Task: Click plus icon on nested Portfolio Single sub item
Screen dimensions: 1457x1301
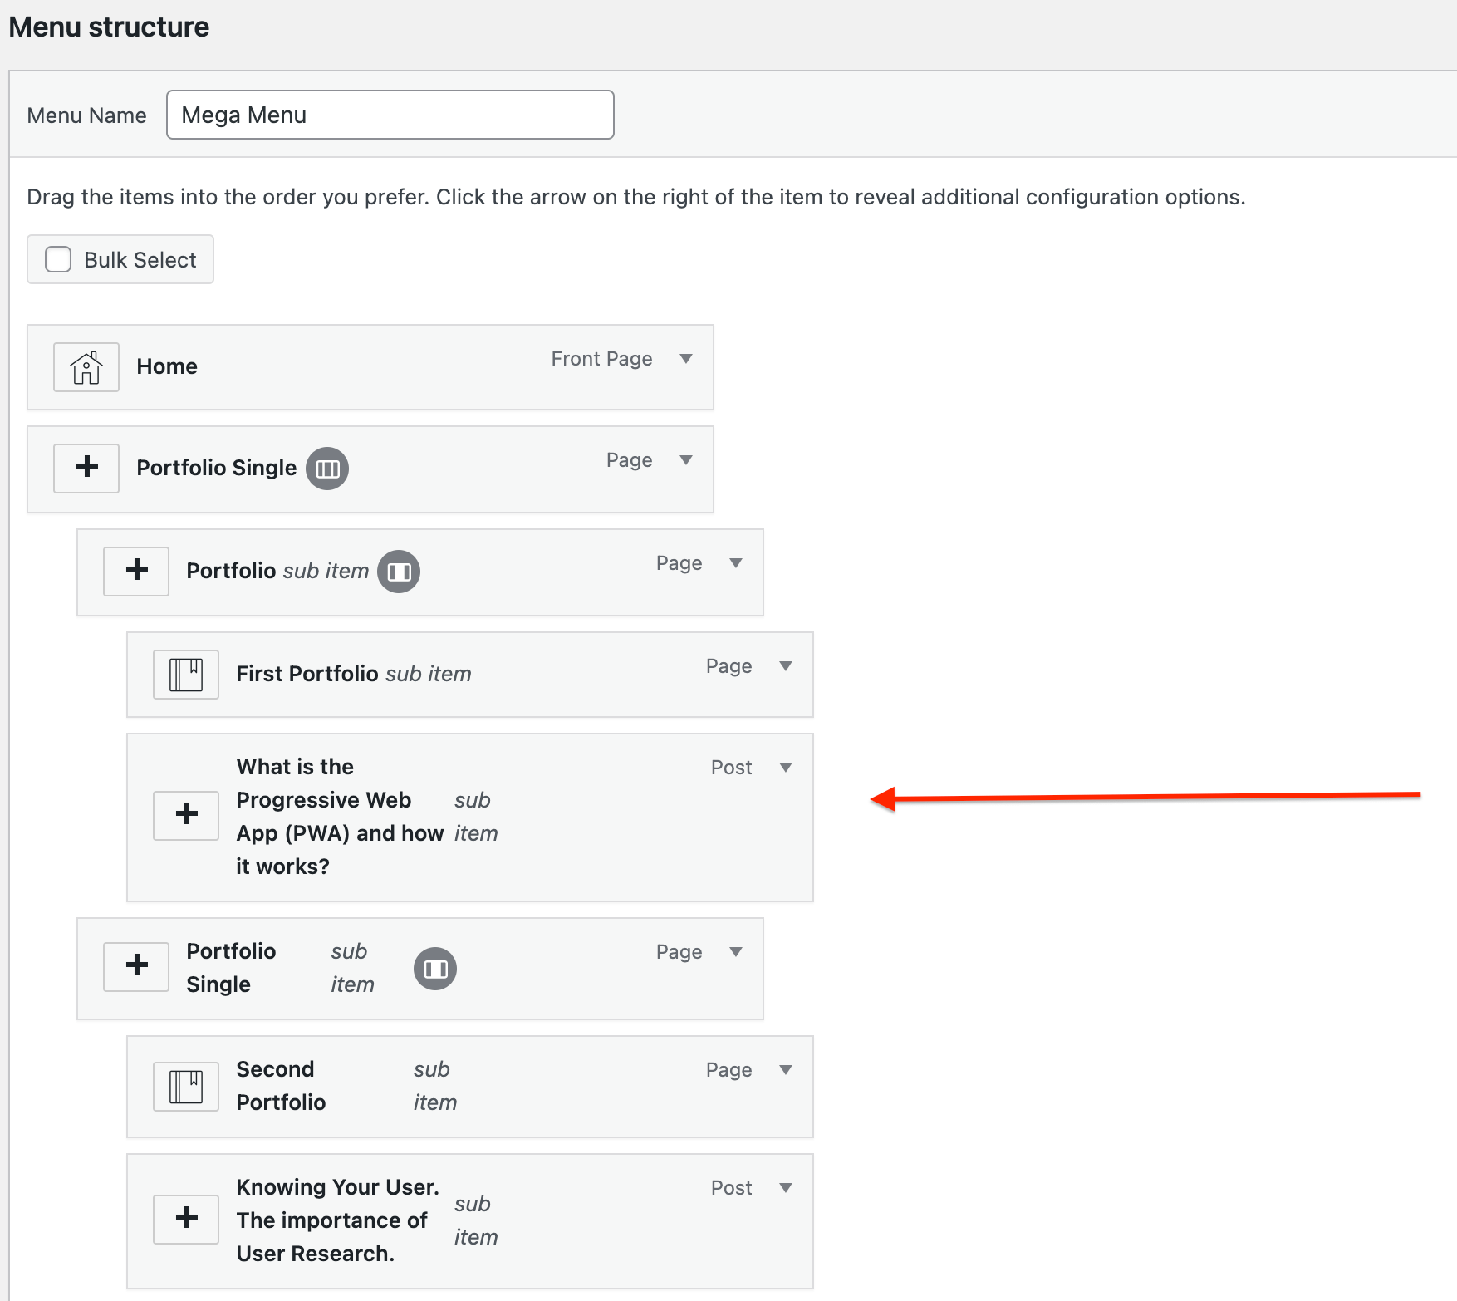Action: [x=136, y=966]
